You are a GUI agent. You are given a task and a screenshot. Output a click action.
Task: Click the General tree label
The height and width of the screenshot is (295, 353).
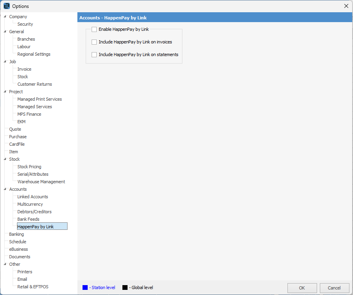point(17,32)
